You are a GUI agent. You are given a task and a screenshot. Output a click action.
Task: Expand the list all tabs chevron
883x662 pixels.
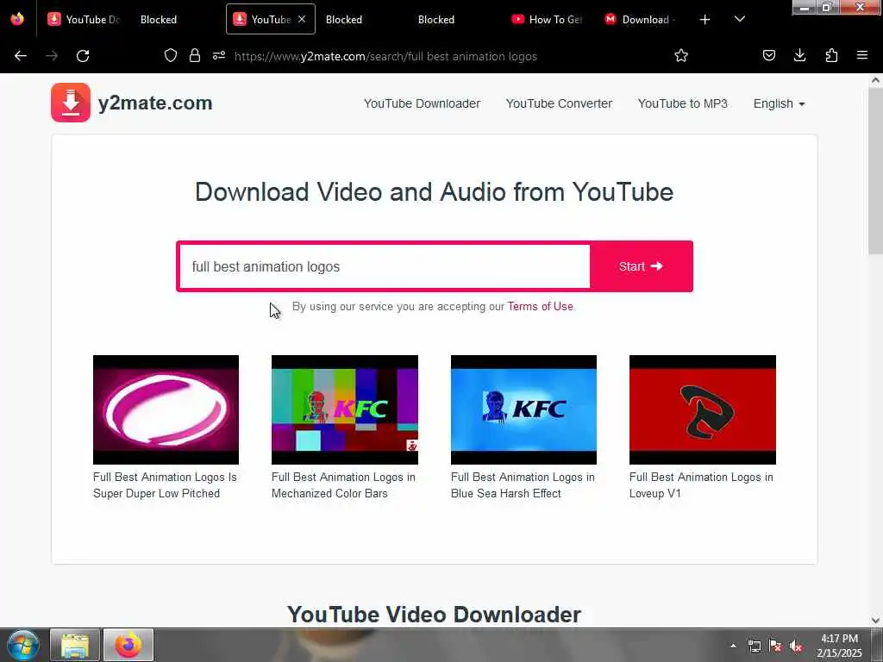pos(740,19)
